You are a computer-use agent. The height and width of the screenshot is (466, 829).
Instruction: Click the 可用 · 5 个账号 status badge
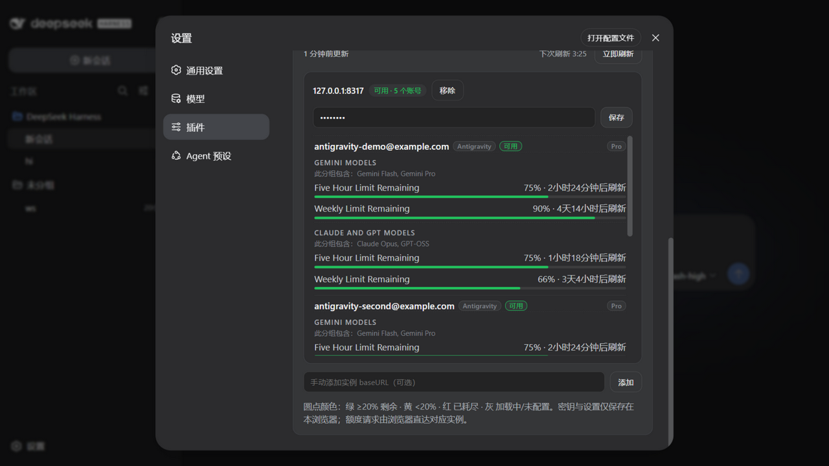click(398, 91)
